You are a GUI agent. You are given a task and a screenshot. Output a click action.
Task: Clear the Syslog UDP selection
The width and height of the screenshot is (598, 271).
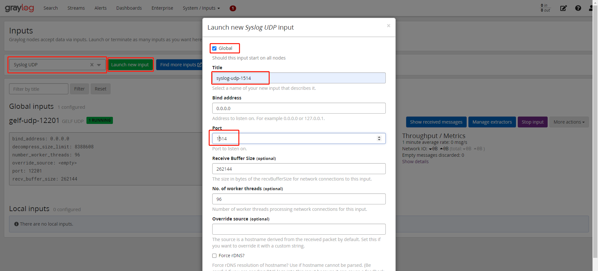click(92, 65)
